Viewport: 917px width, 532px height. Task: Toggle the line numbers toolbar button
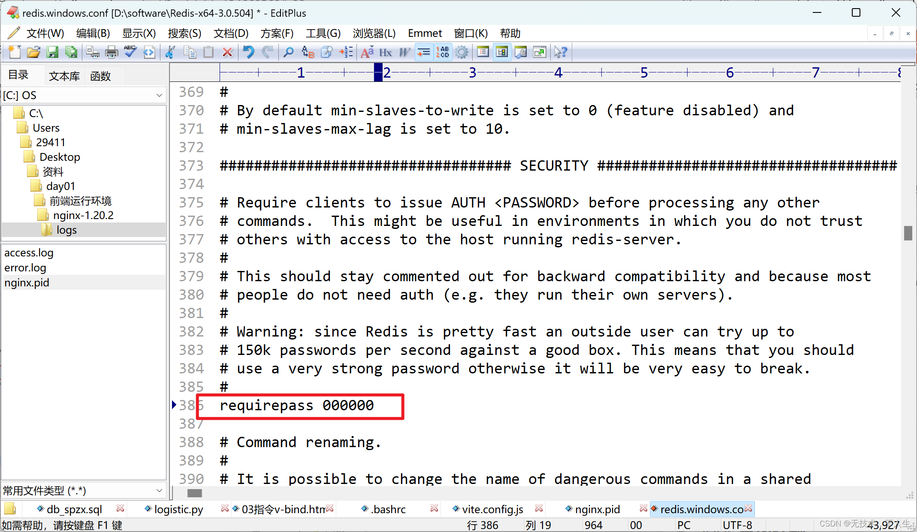pos(443,52)
